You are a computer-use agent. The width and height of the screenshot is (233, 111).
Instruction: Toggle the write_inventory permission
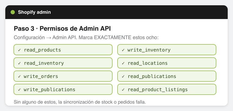[167, 50]
